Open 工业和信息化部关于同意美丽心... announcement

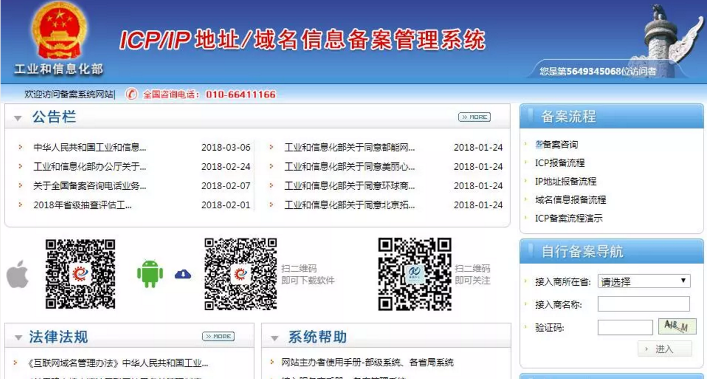350,167
